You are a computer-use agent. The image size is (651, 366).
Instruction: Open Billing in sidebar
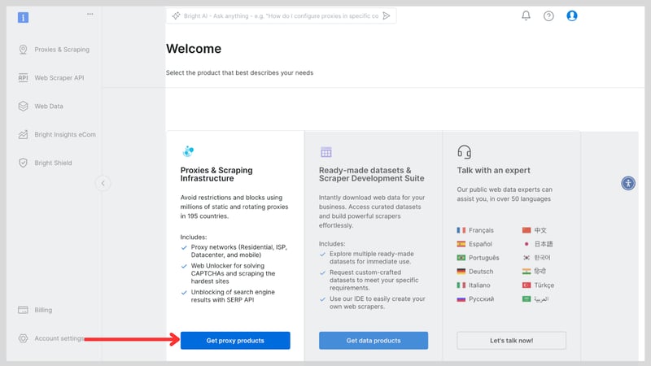(35, 310)
